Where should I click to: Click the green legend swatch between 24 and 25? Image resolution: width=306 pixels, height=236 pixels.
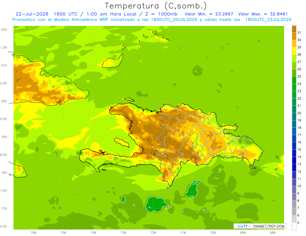coord(294,80)
